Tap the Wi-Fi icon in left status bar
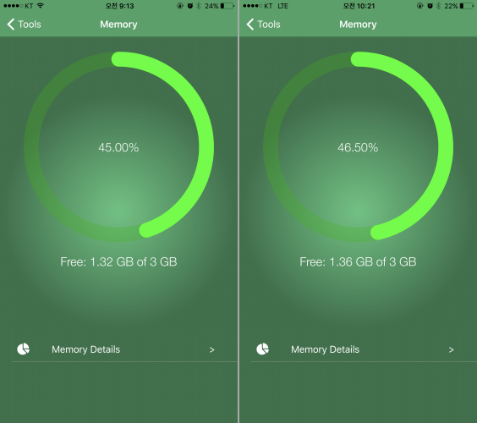The image size is (477, 423). tap(40, 5)
